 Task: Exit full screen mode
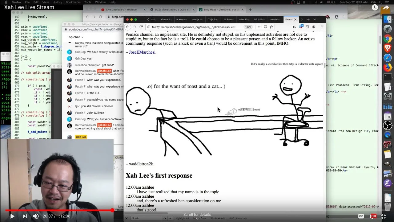384,216
